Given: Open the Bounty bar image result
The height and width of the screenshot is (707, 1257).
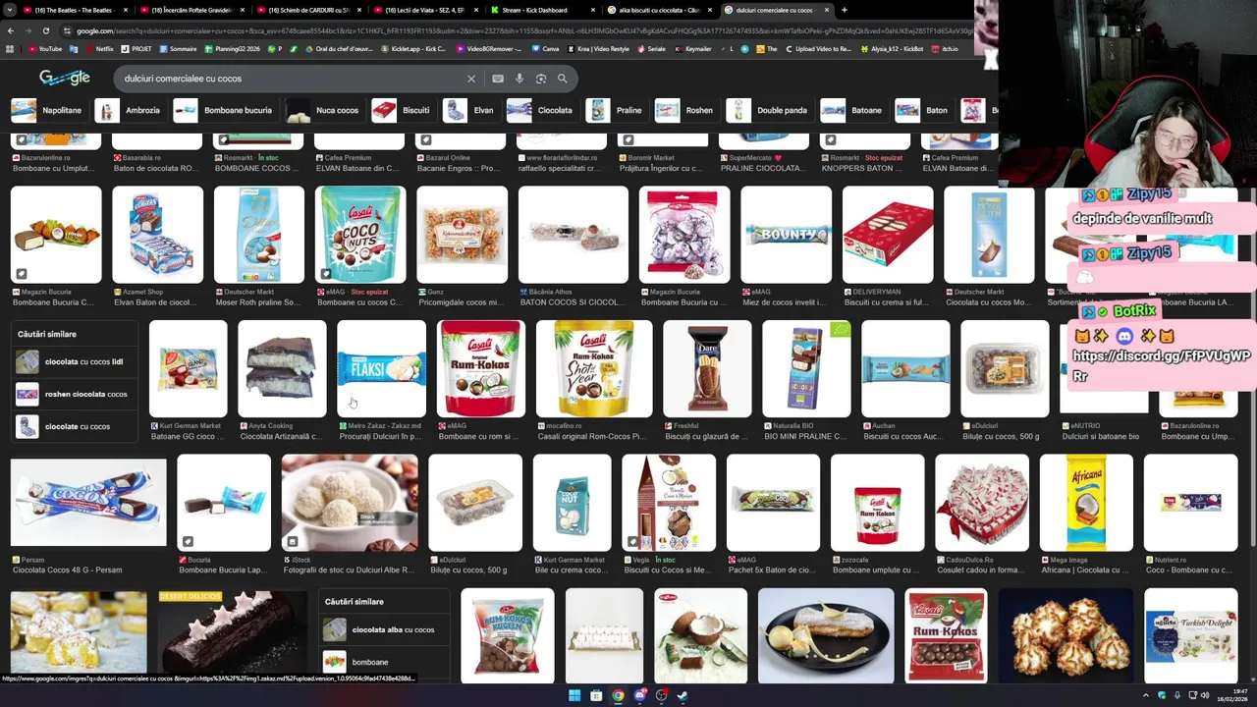Looking at the screenshot, I should tap(786, 235).
